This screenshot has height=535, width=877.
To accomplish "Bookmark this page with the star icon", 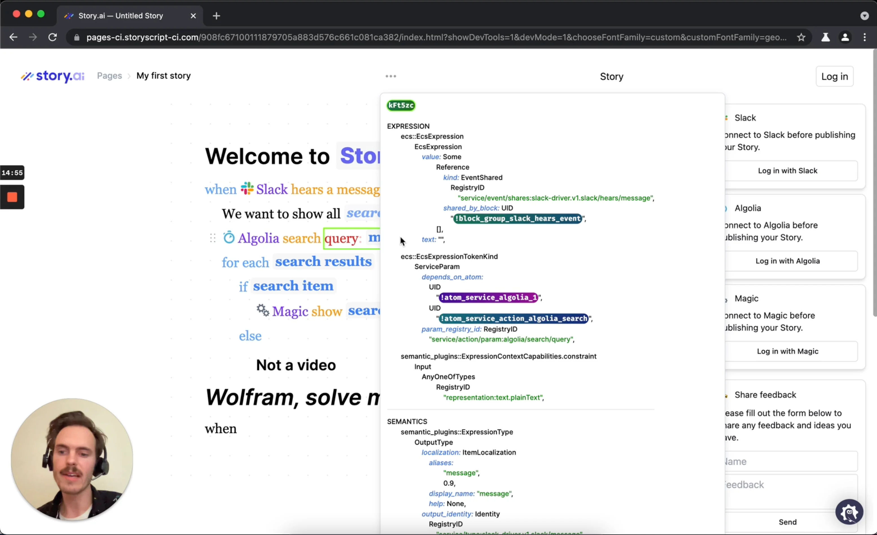I will click(801, 37).
